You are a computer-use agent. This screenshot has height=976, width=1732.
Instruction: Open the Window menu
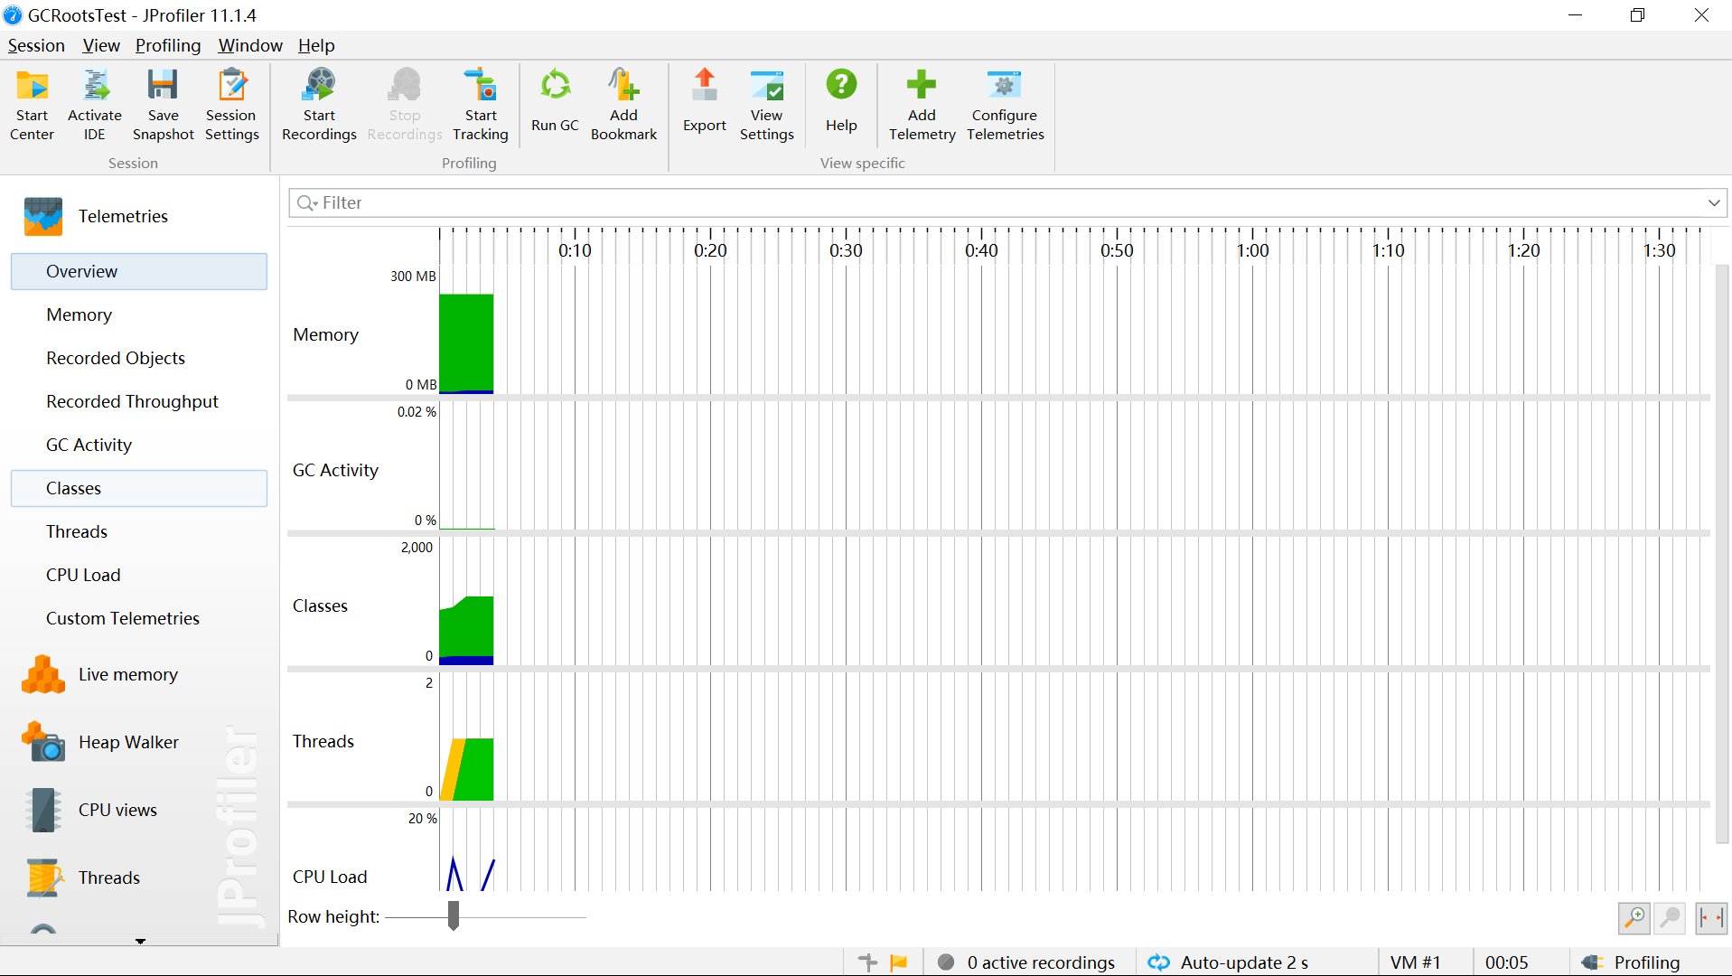[250, 45]
